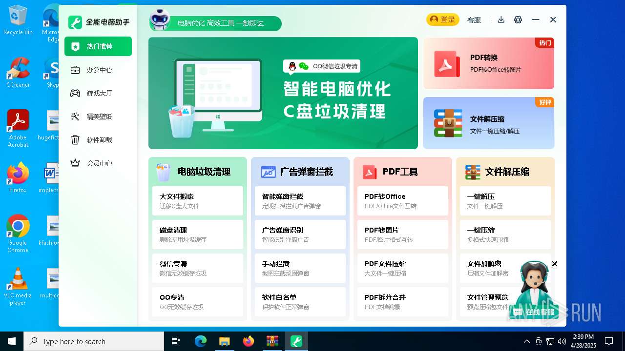Select 手动拦截 tool

point(300,268)
